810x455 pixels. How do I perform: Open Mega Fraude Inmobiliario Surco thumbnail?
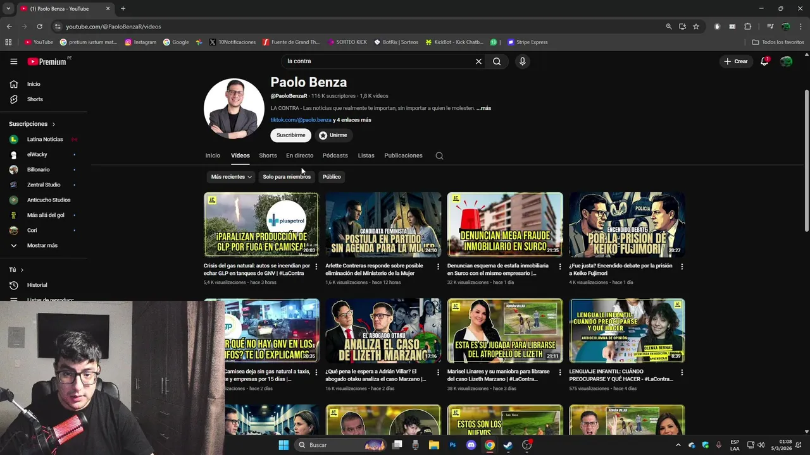pos(505,224)
